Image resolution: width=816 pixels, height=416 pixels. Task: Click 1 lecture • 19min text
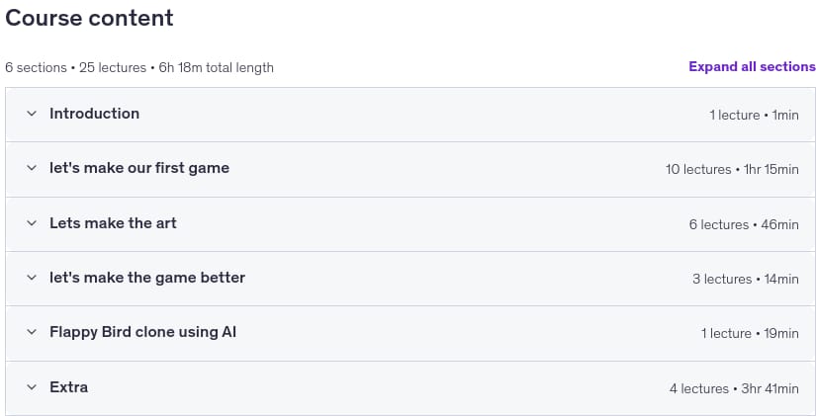tap(750, 334)
